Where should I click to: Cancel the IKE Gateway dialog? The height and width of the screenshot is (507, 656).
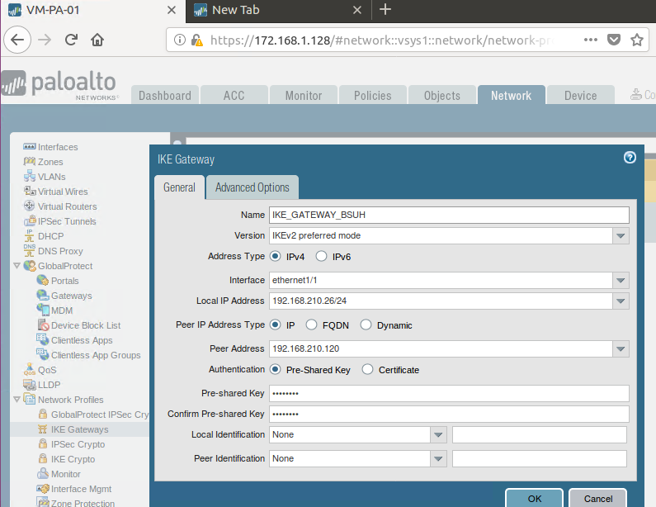click(x=598, y=498)
